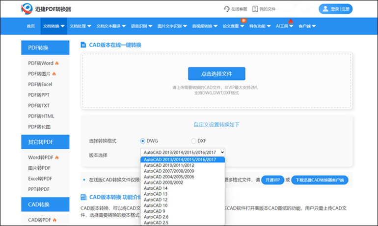The height and width of the screenshot is (226, 378).
Task: Open PDF转长图 in sidebar
Action: [x=39, y=127]
